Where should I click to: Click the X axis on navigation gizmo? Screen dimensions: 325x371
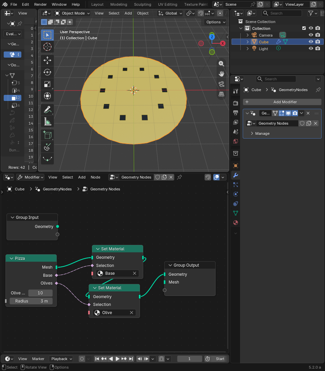click(x=222, y=43)
